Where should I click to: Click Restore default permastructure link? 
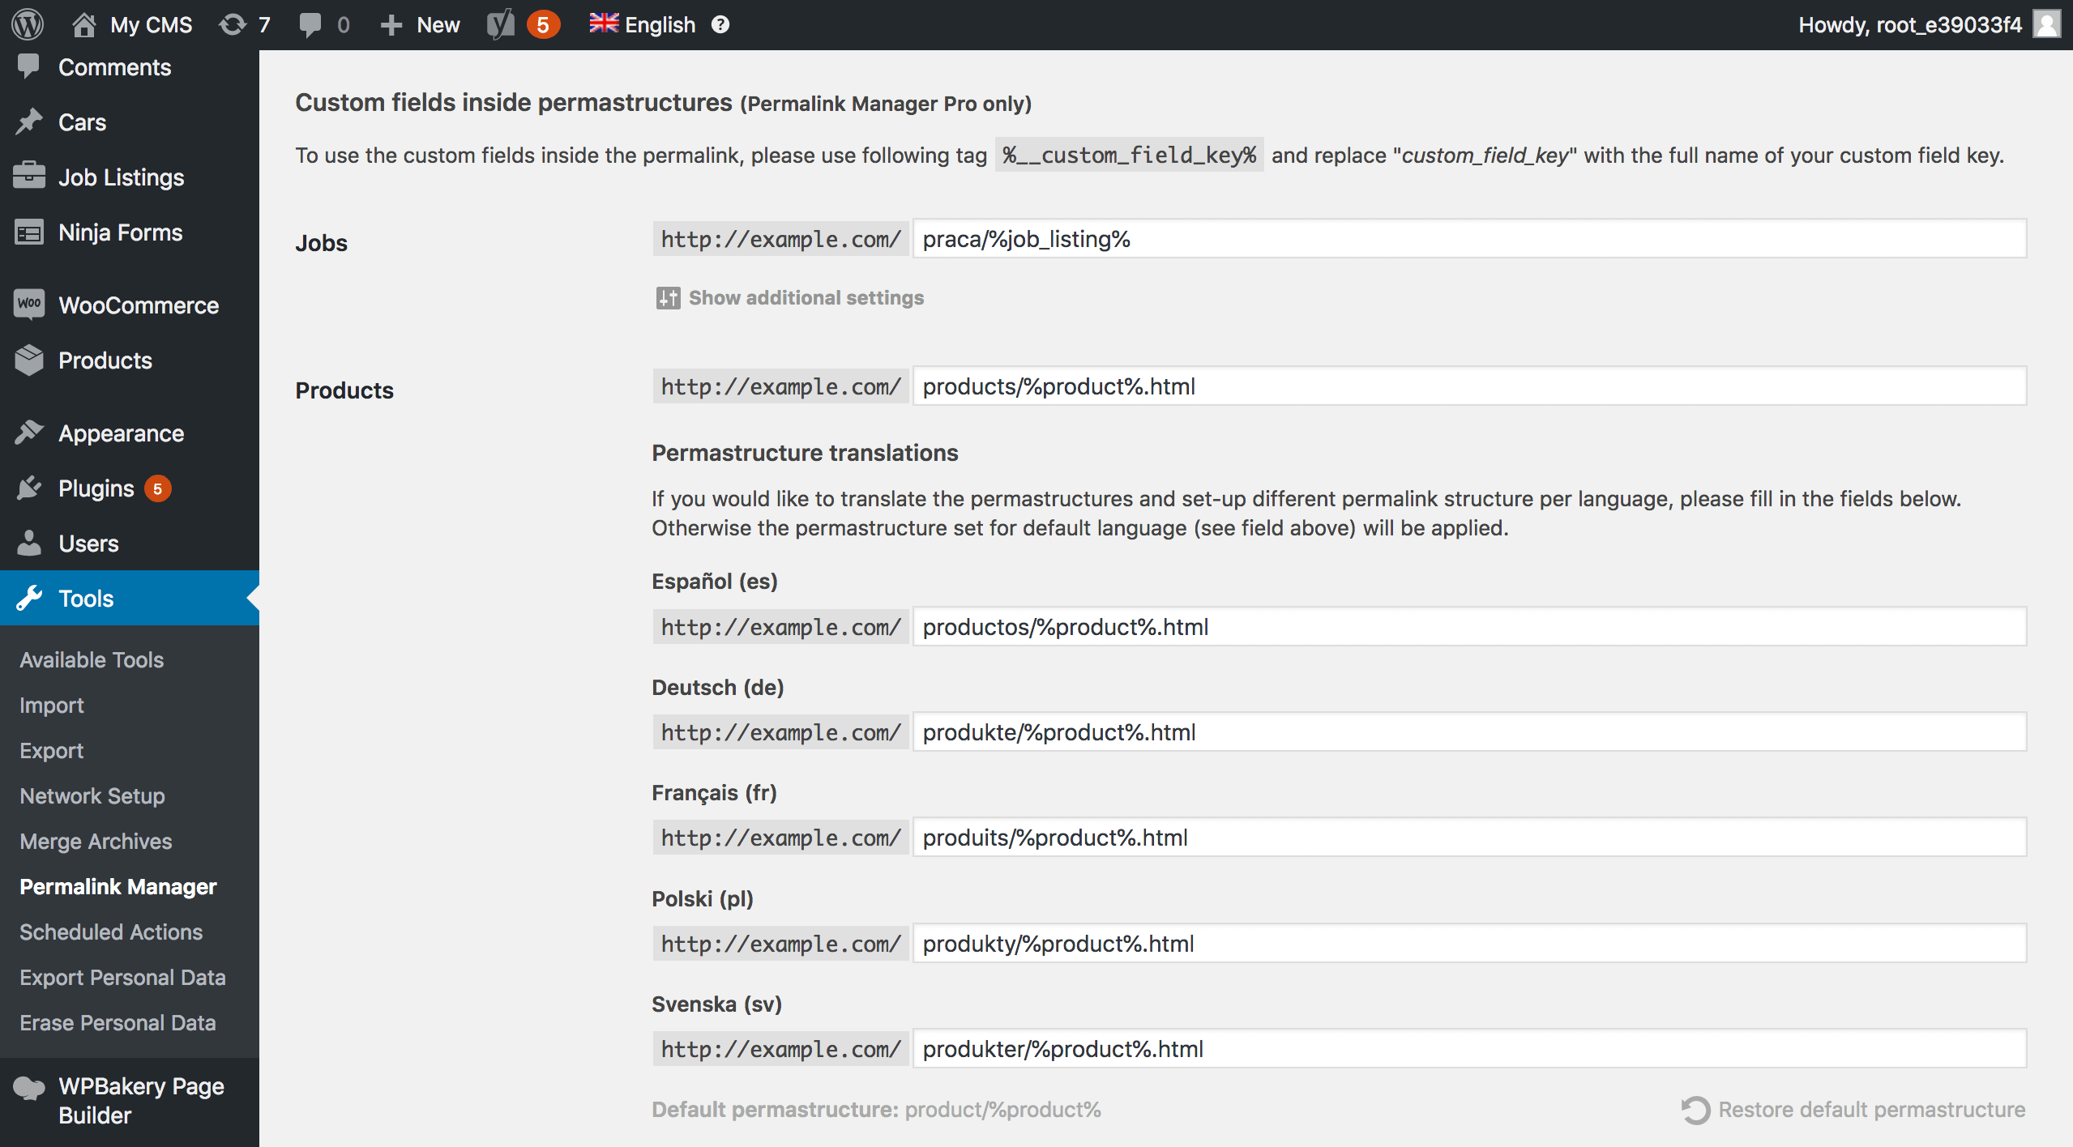click(1871, 1110)
